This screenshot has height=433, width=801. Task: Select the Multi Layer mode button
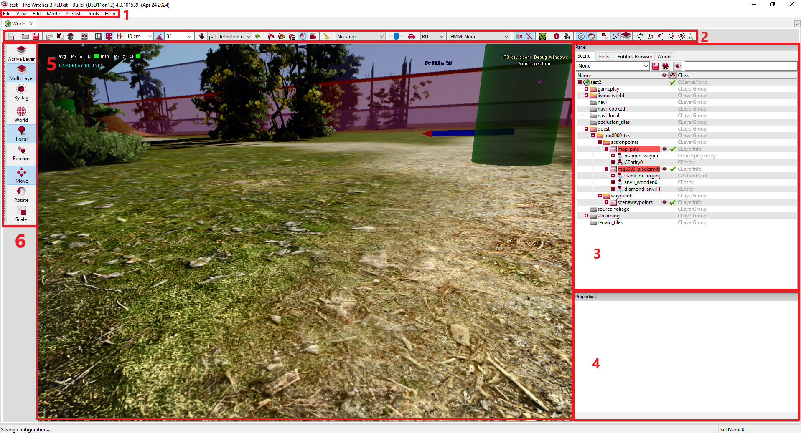[x=21, y=73]
